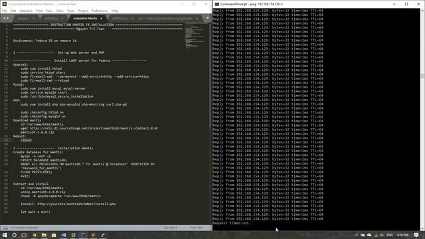Viewport: 425px width, 239px height.
Task: Open the Command Prompt taskbar icon
Action: click(x=83, y=235)
